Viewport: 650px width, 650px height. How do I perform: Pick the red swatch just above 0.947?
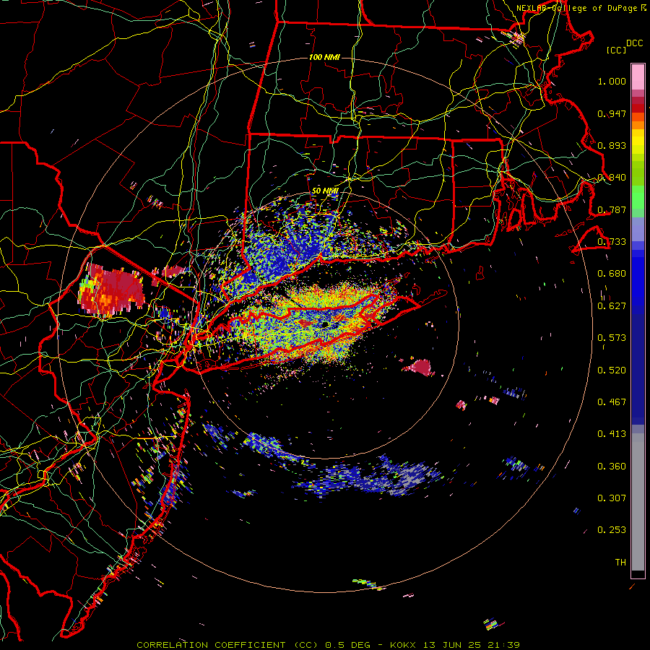(638, 108)
